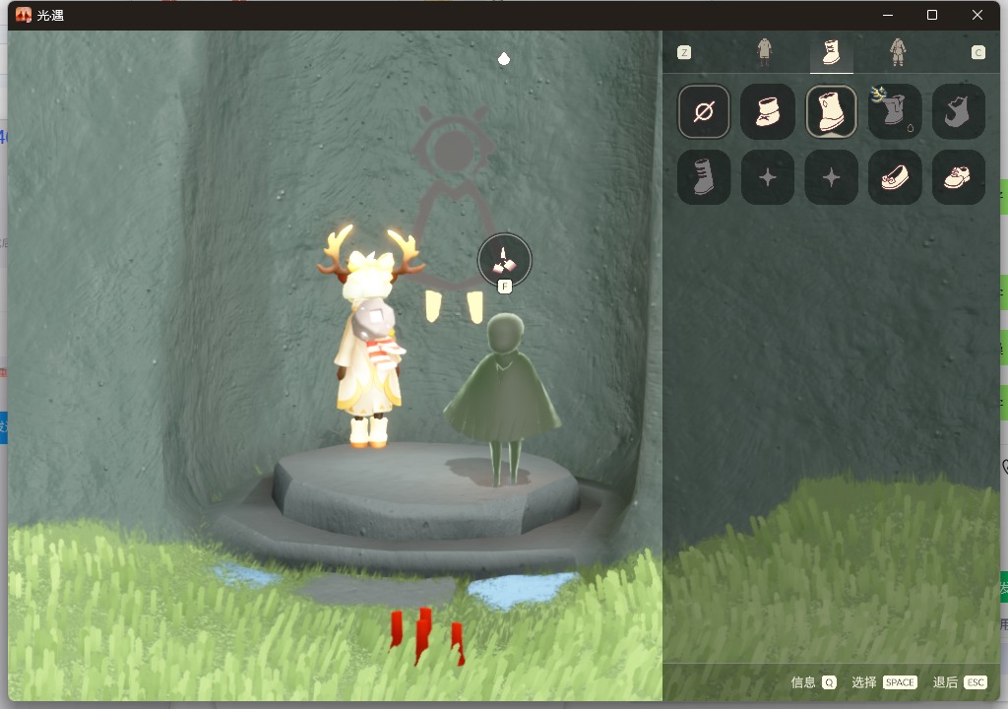Click the 光遇 app icon in title bar

(24, 15)
